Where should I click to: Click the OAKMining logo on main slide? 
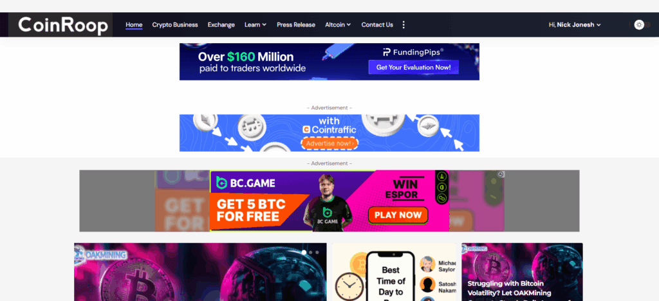[x=100, y=254]
